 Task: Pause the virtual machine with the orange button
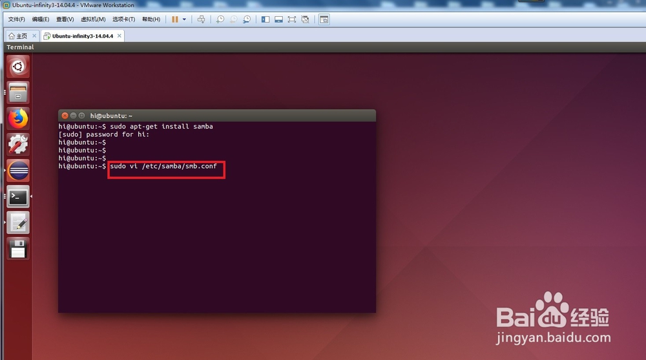175,19
